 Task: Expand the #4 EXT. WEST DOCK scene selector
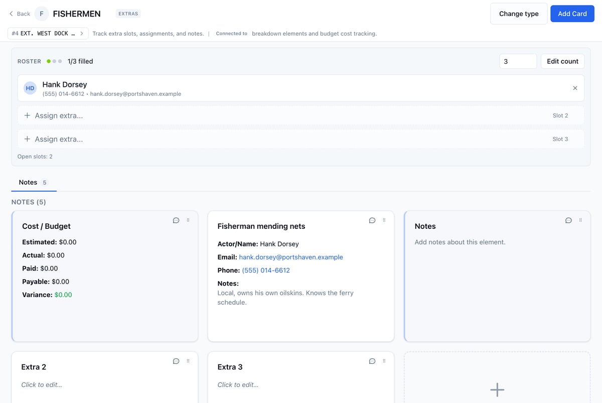[48, 34]
